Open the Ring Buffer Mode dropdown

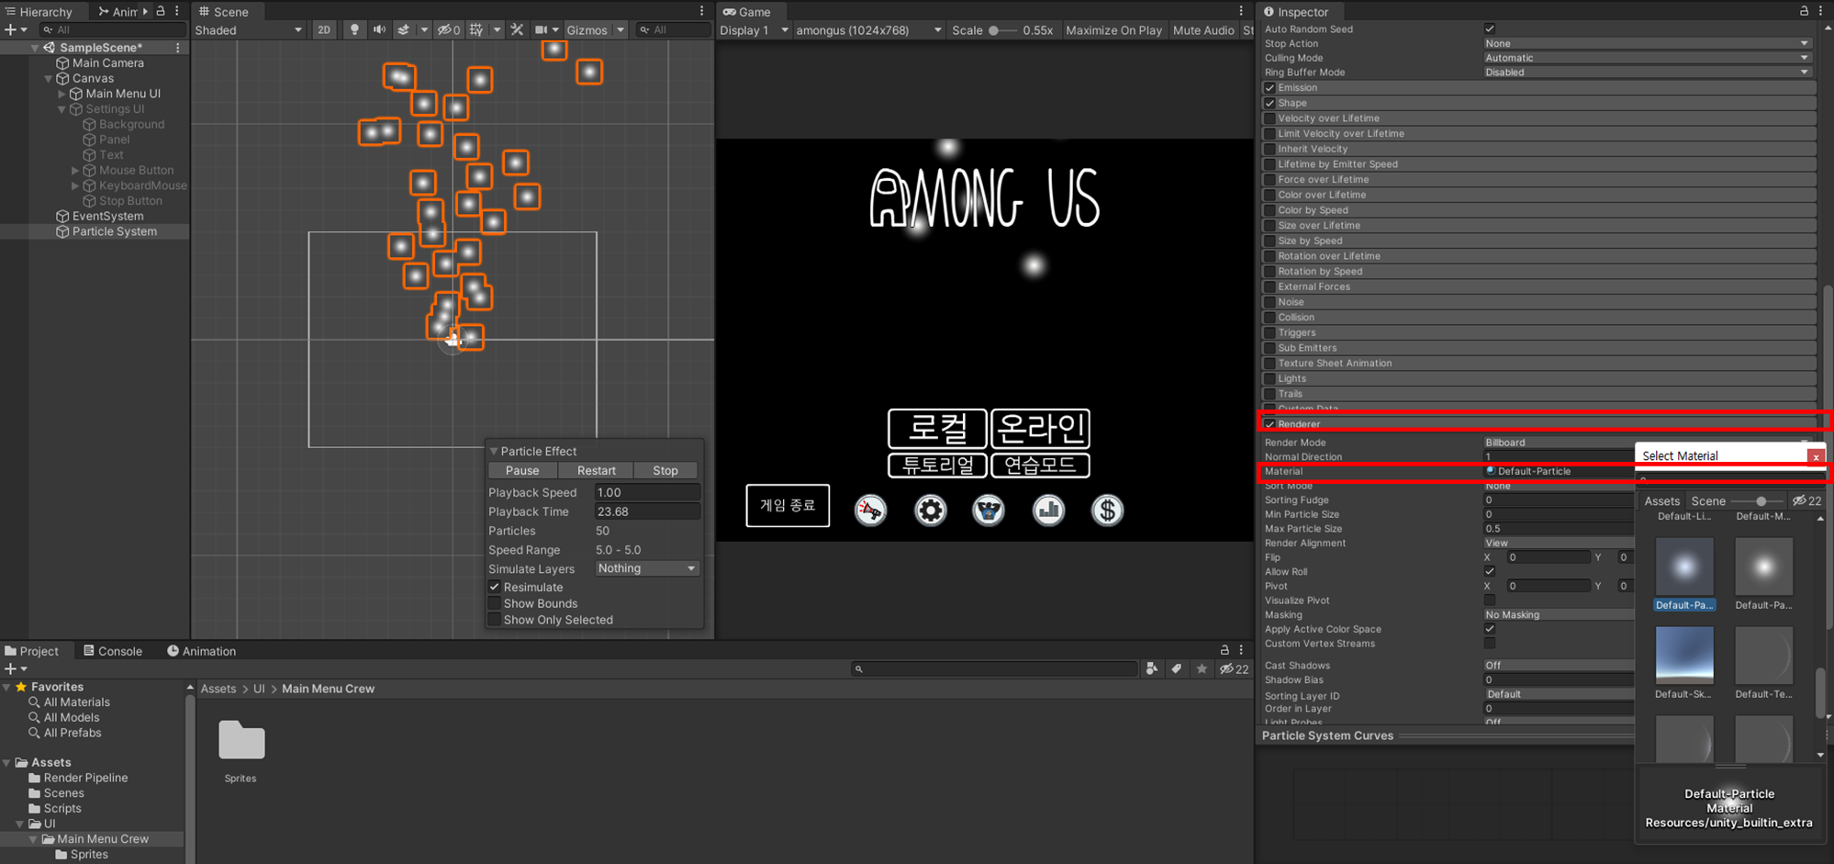coord(1647,72)
